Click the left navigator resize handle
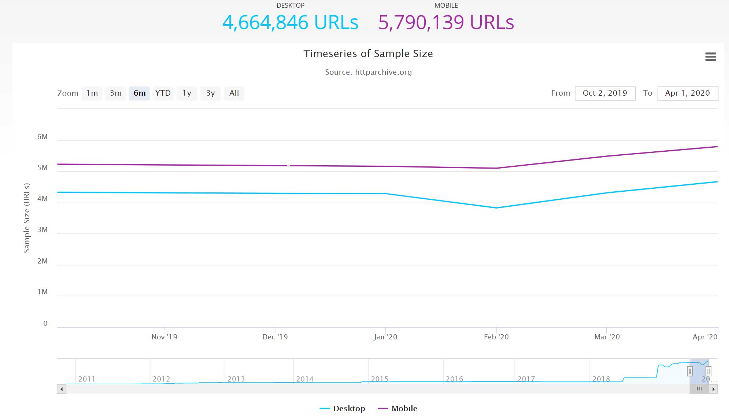Screen dimensions: 729x420 tap(690, 372)
